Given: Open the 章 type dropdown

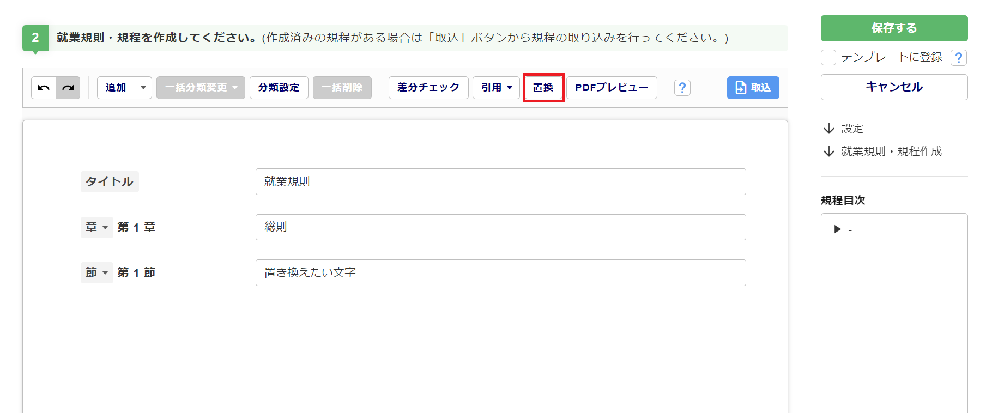Looking at the screenshot, I should 96,227.
